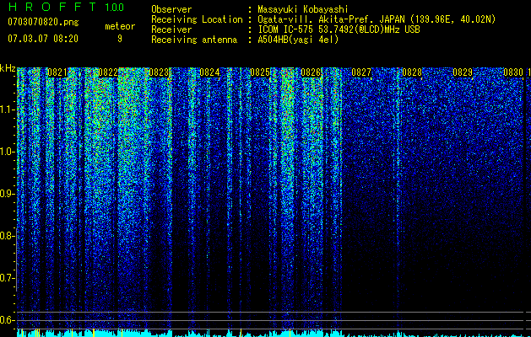Click the 0826 time marker
531x337 pixels.
311,72
